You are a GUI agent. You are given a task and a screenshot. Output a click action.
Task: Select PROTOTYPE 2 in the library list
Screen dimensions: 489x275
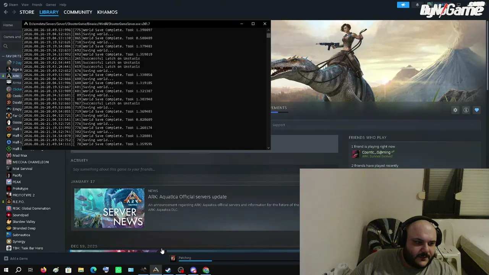24,195
